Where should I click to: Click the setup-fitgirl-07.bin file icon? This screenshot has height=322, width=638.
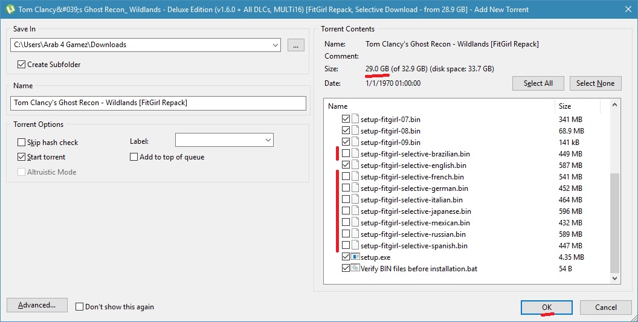click(x=355, y=119)
